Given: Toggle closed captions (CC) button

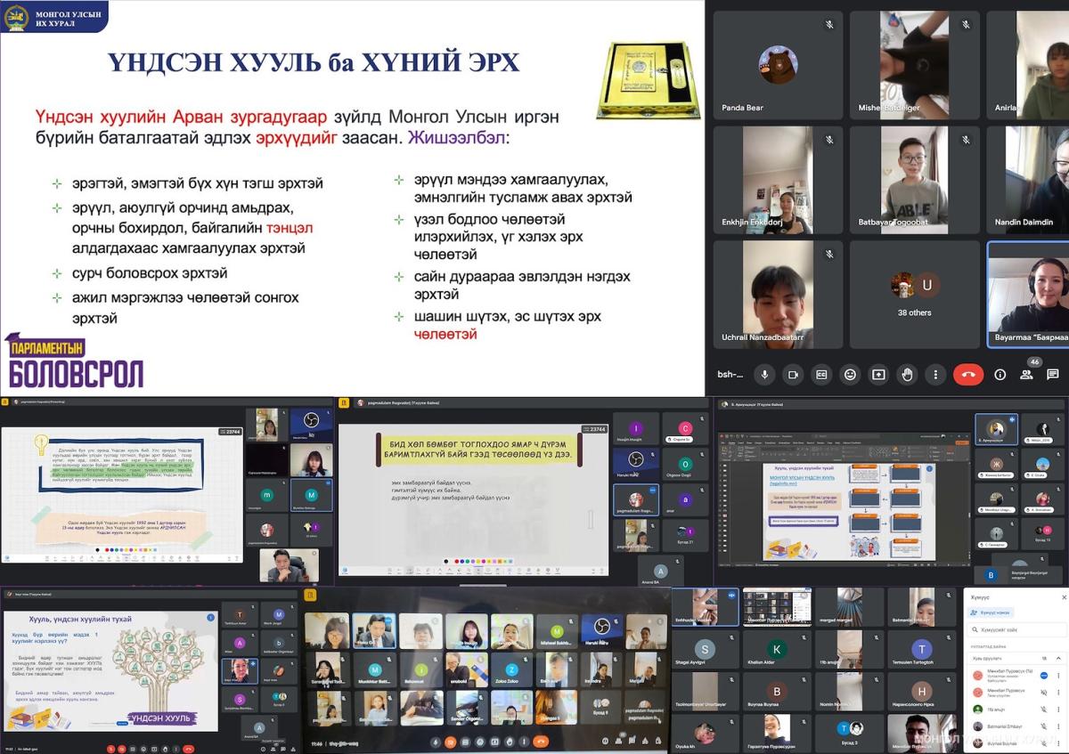Looking at the screenshot, I should click(821, 375).
